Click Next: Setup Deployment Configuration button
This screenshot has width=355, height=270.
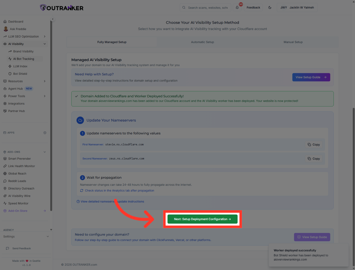pyautogui.click(x=202, y=219)
